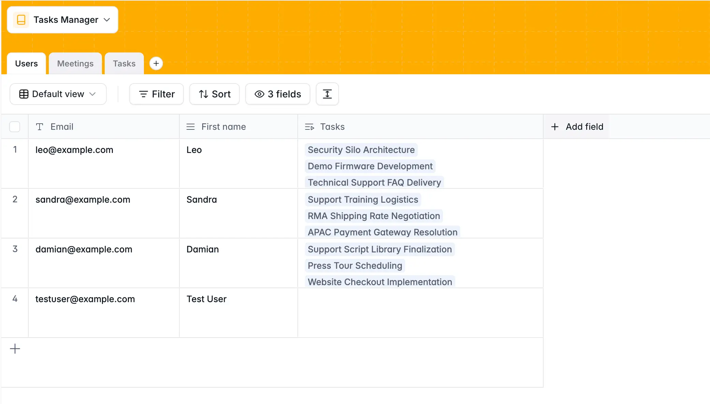Click the Tasks Manager notebook icon
710x404 pixels.
(x=21, y=20)
